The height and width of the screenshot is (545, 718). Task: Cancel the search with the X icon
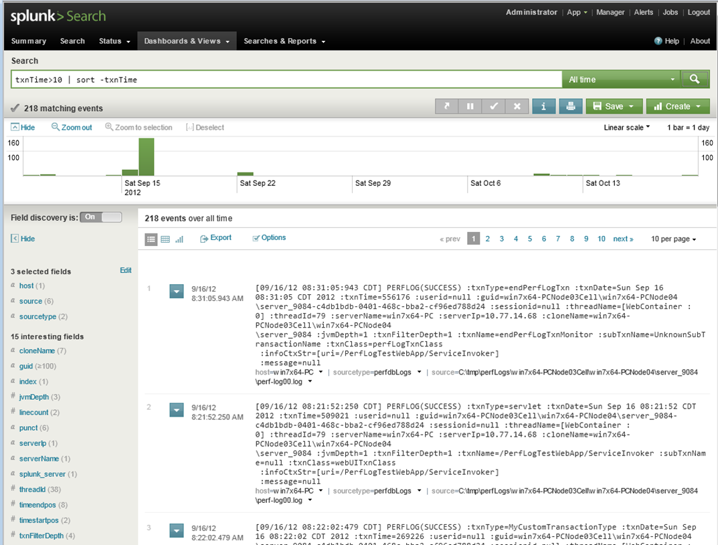(517, 106)
